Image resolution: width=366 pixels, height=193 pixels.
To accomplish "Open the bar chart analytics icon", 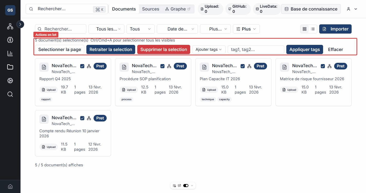I will 10,54.
